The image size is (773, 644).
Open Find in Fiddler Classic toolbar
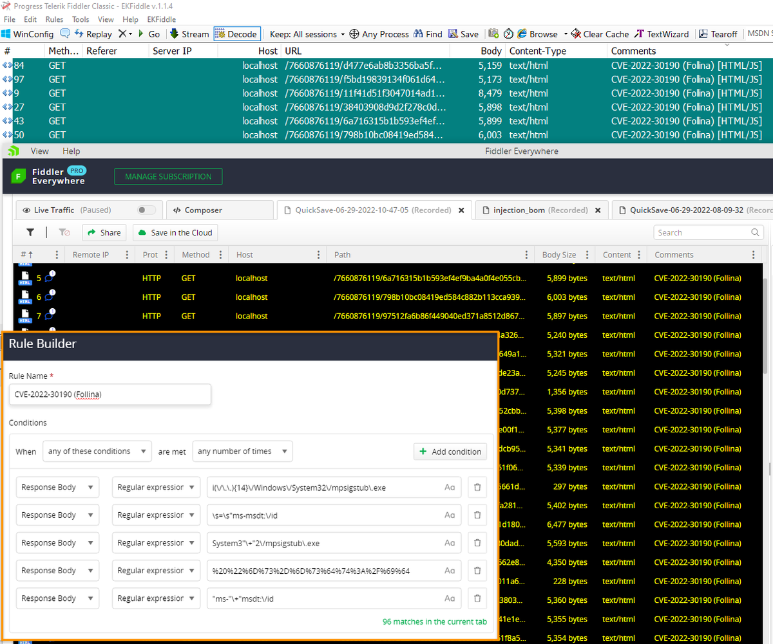click(x=428, y=34)
